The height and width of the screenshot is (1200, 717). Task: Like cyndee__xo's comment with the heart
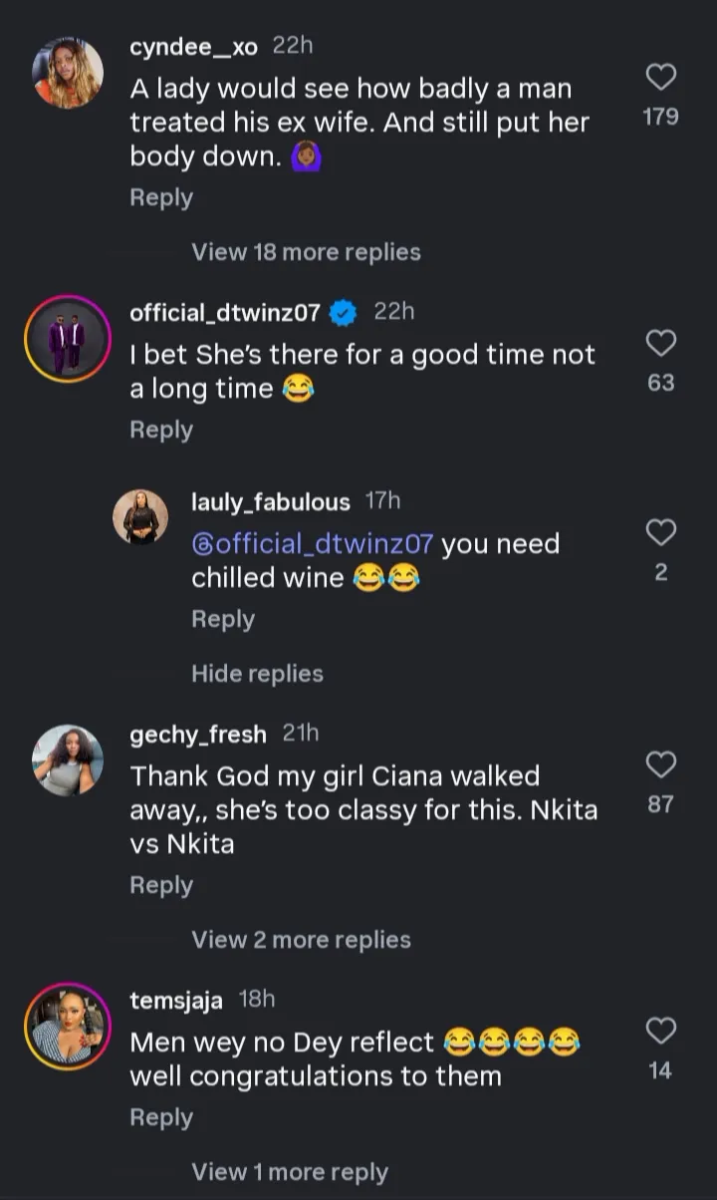pos(661,77)
